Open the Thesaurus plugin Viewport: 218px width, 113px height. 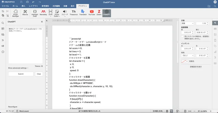point(74,13)
